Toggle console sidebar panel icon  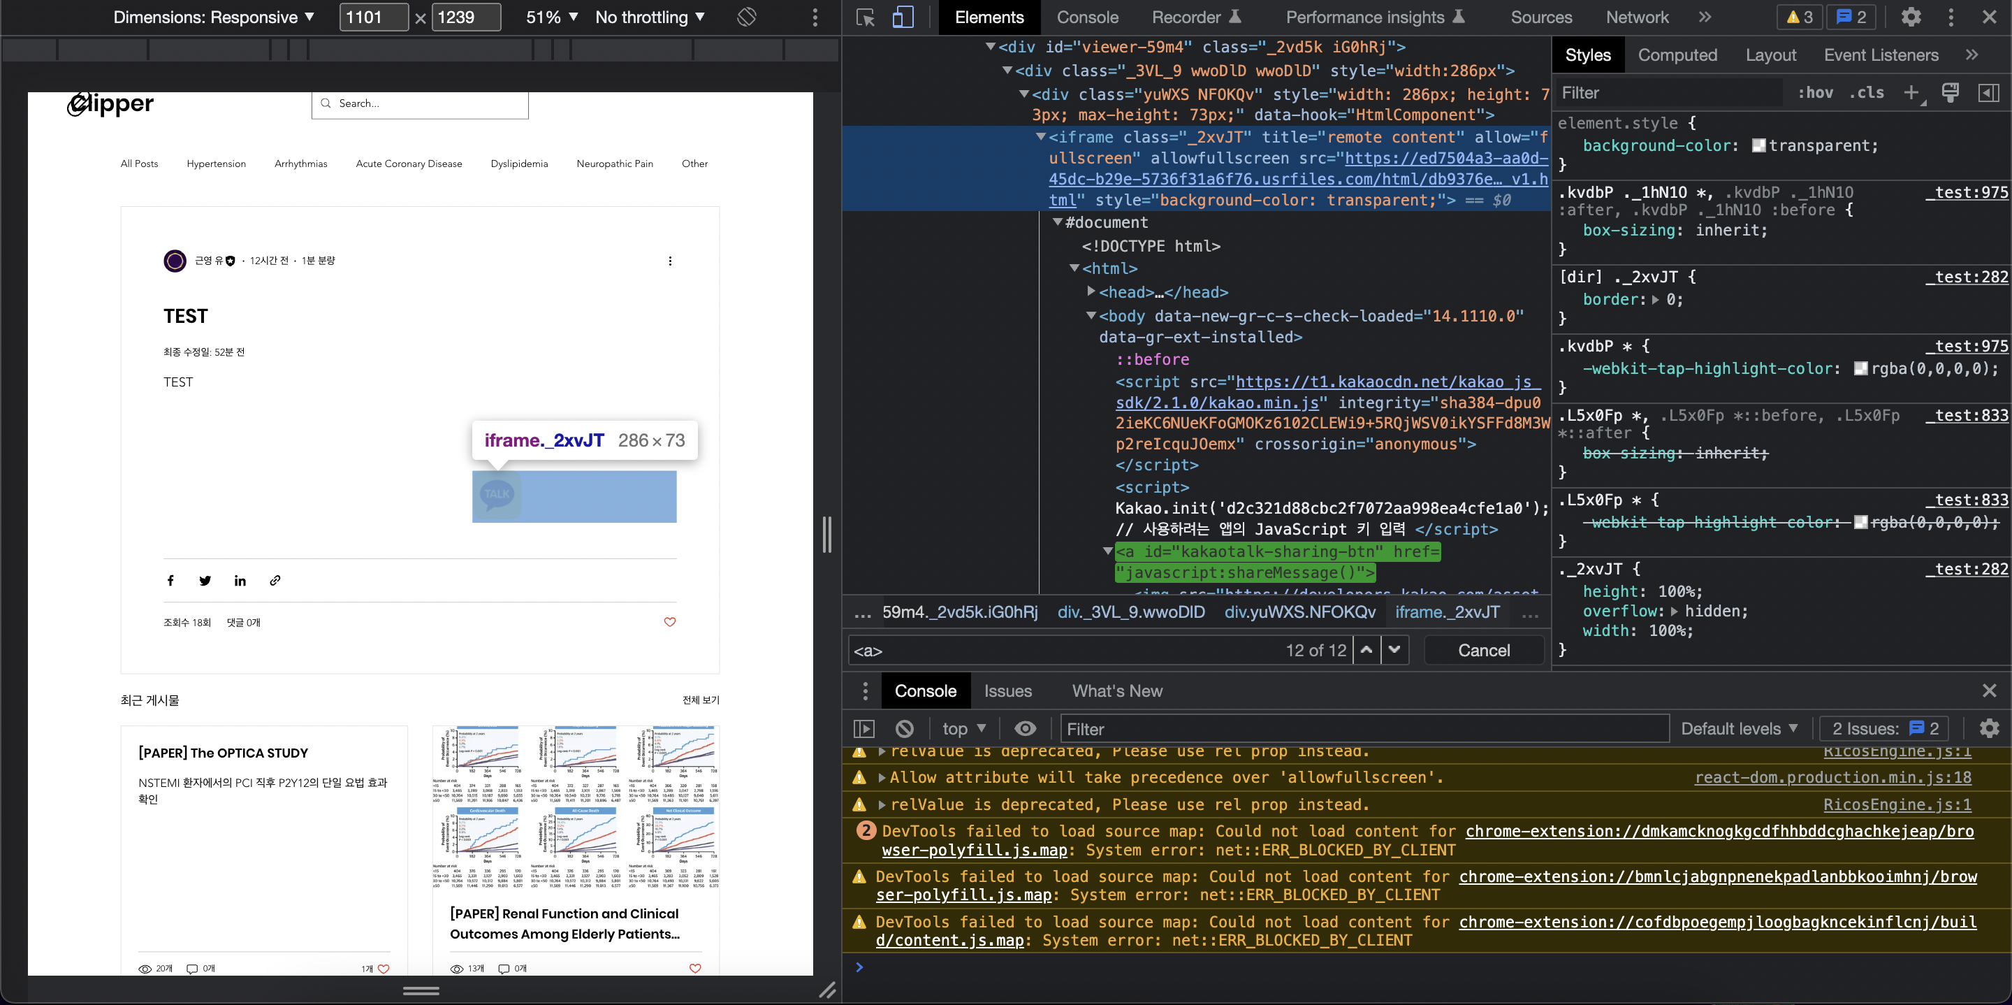864,728
